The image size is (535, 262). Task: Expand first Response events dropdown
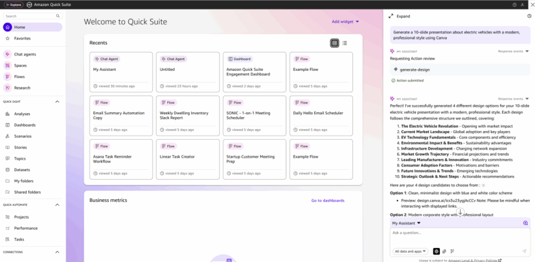tap(513, 51)
